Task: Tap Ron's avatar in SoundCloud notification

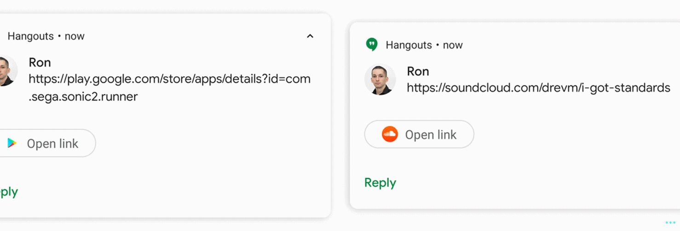Action: point(380,79)
